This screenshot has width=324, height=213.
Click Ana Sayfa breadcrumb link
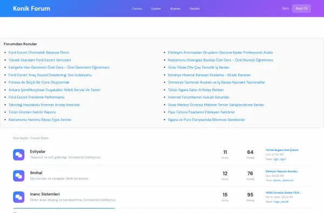click(21, 138)
